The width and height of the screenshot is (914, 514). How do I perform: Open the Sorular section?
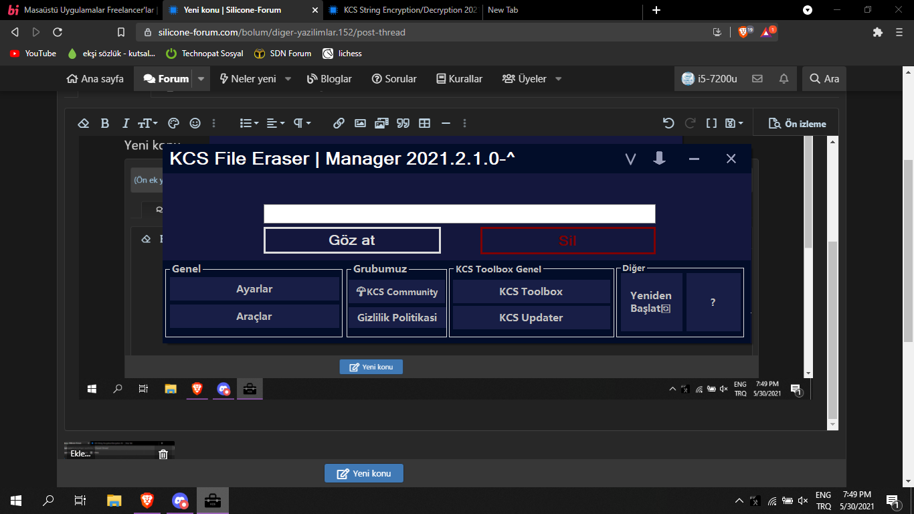[394, 79]
